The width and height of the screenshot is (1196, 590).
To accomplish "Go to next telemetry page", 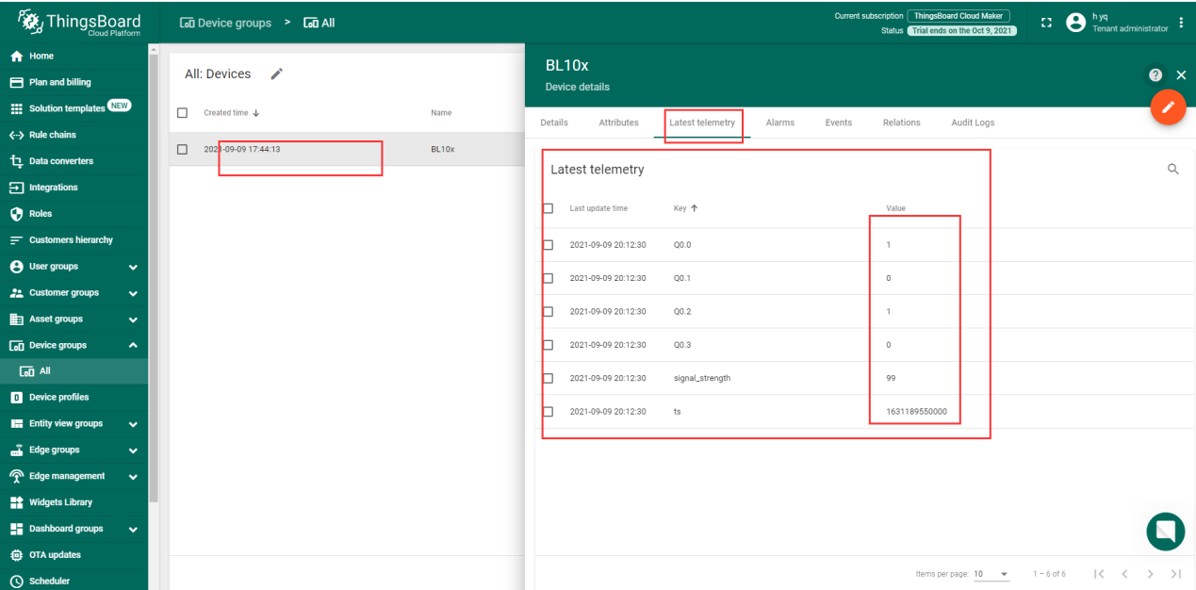I will [1150, 574].
